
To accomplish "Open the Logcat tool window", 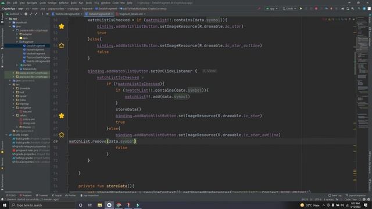I will tap(57, 196).
